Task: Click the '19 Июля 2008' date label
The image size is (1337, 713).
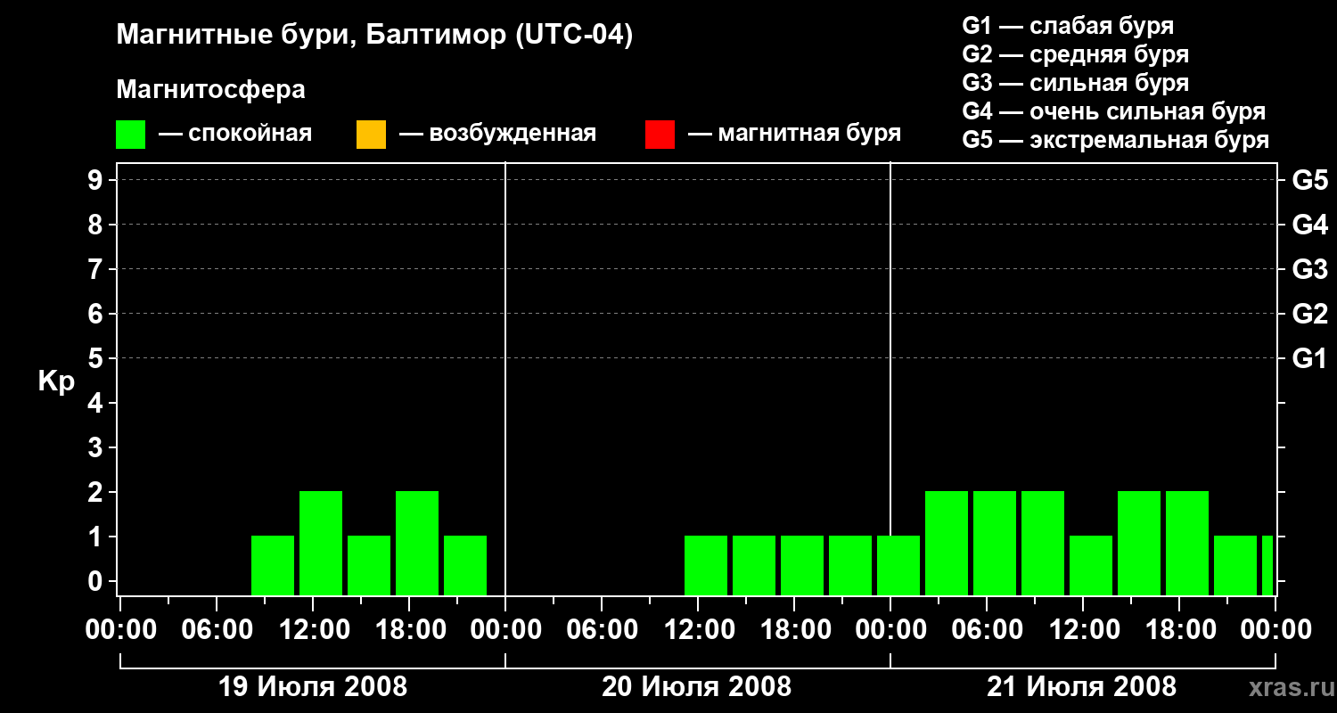Action: click(x=313, y=687)
